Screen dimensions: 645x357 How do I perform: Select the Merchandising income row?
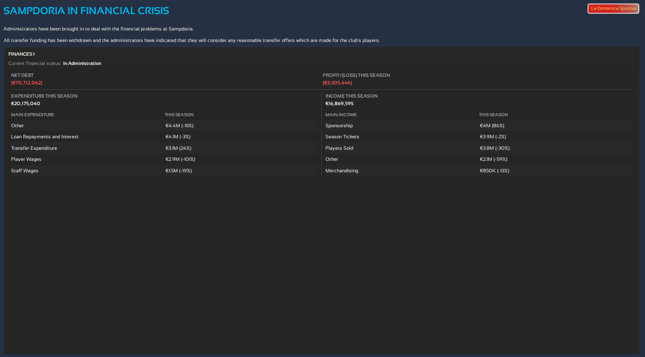click(x=479, y=171)
